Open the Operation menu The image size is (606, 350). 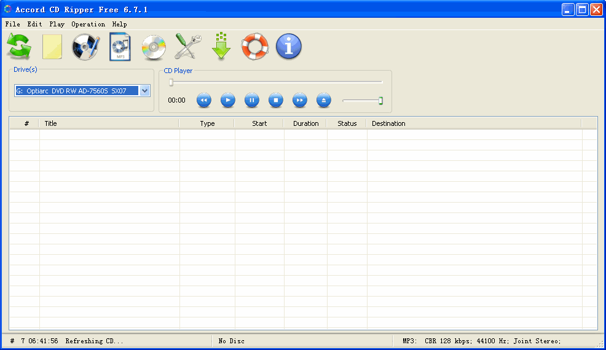coord(88,24)
